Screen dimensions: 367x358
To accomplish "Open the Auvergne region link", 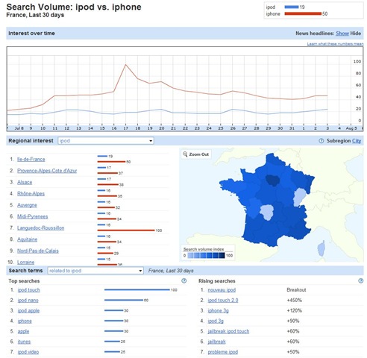I will [27, 205].
